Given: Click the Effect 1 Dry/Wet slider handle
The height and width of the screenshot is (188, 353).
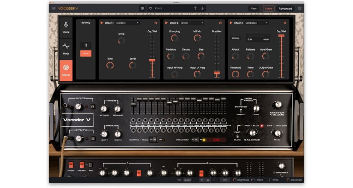Looking at the screenshot, I should pos(152,60).
